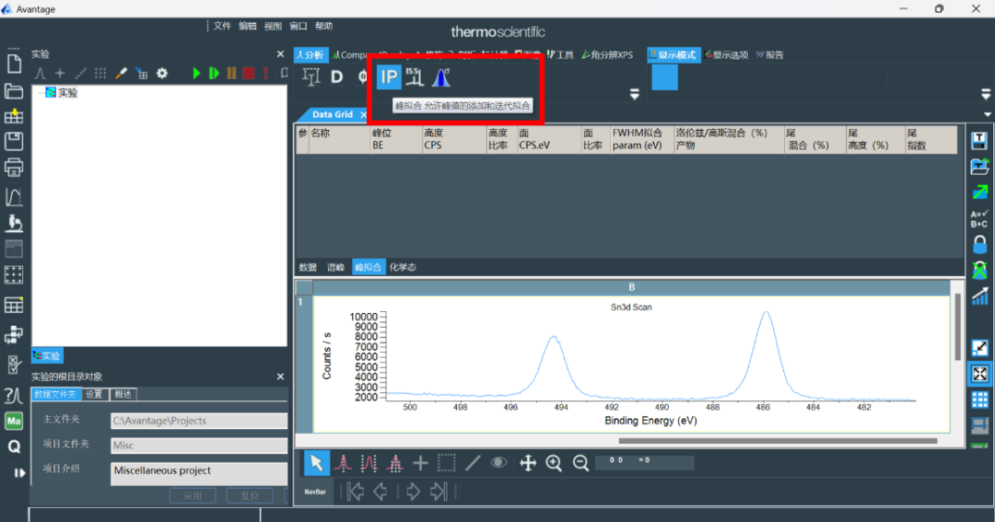Open the 文件 menu
995x522 pixels.
(222, 26)
